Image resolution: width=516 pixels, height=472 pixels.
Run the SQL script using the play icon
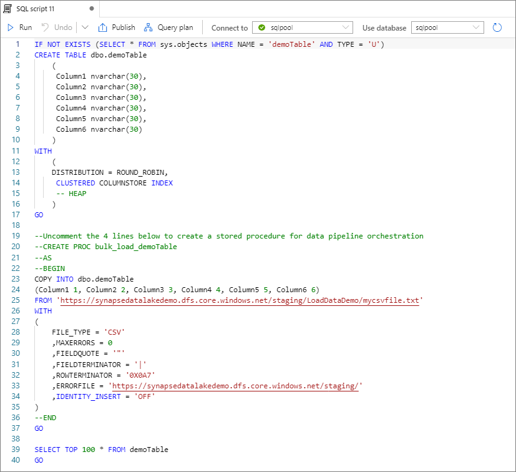point(11,27)
